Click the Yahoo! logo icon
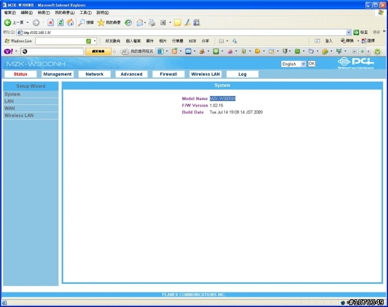The width and height of the screenshot is (388, 307). click(8, 51)
